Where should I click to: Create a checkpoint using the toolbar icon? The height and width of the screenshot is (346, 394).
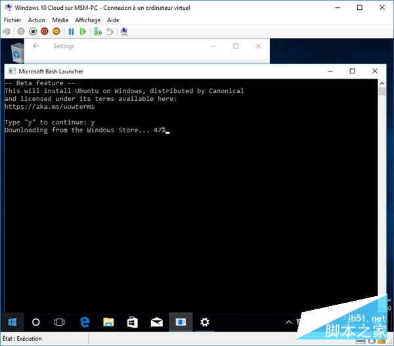[x=97, y=31]
